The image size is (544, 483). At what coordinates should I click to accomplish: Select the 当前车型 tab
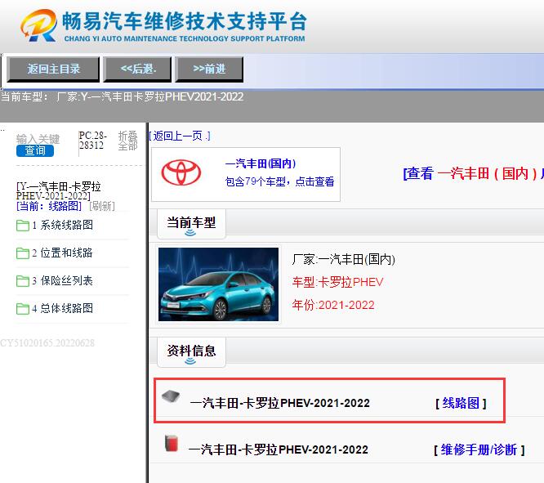tap(191, 224)
